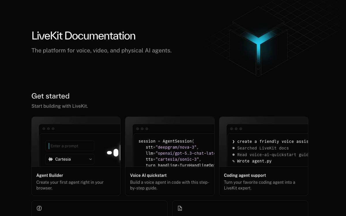This screenshot has width=346, height=216.
Task: Click the Cartesia waveform icon
Action: point(51,159)
